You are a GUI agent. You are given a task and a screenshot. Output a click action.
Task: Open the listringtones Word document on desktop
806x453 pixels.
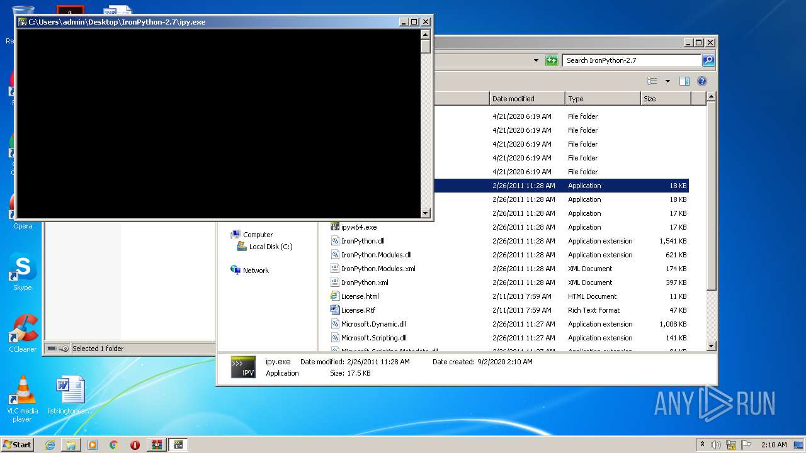click(x=70, y=395)
